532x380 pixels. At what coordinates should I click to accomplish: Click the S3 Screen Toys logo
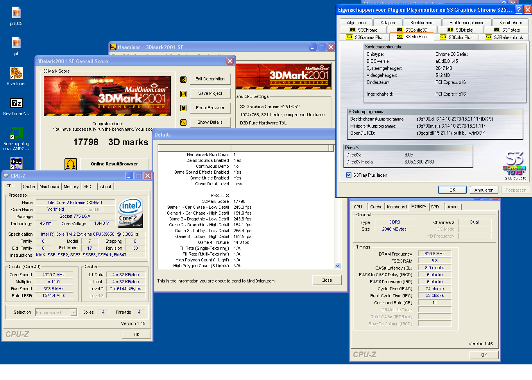point(514,163)
